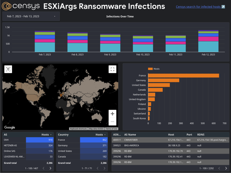The image size is (231, 173).
Task: Open the Censys search for infected hosts link
Action: pos(198,7)
